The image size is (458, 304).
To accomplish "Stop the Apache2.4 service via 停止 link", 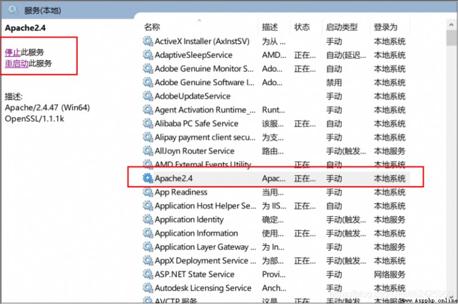I will coord(13,52).
